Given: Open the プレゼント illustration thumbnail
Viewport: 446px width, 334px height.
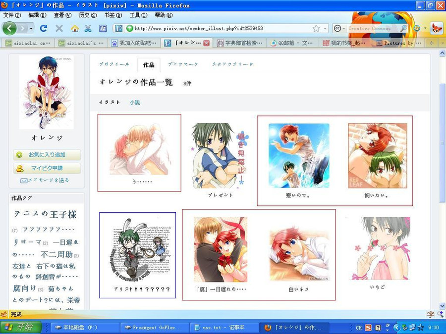Looking at the screenshot, I should click(x=220, y=156).
